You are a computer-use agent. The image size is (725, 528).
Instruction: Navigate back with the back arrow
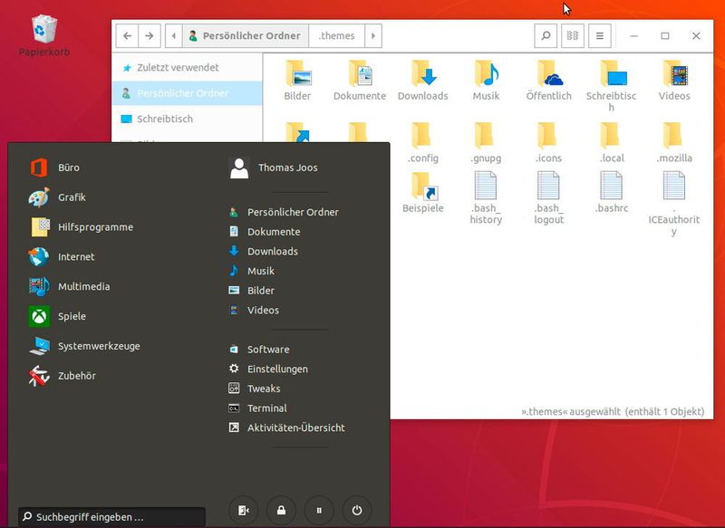coord(126,35)
